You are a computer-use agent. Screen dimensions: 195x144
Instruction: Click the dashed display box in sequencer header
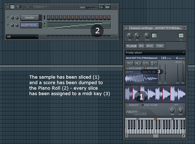pos(12,7)
